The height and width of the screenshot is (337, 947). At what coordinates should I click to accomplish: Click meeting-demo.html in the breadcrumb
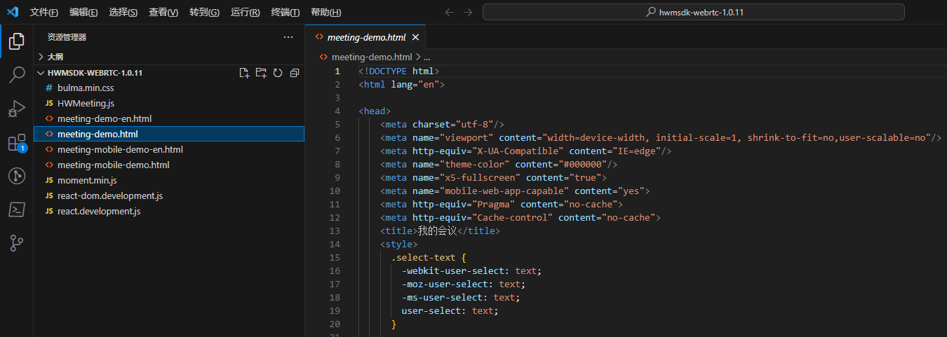(x=372, y=57)
